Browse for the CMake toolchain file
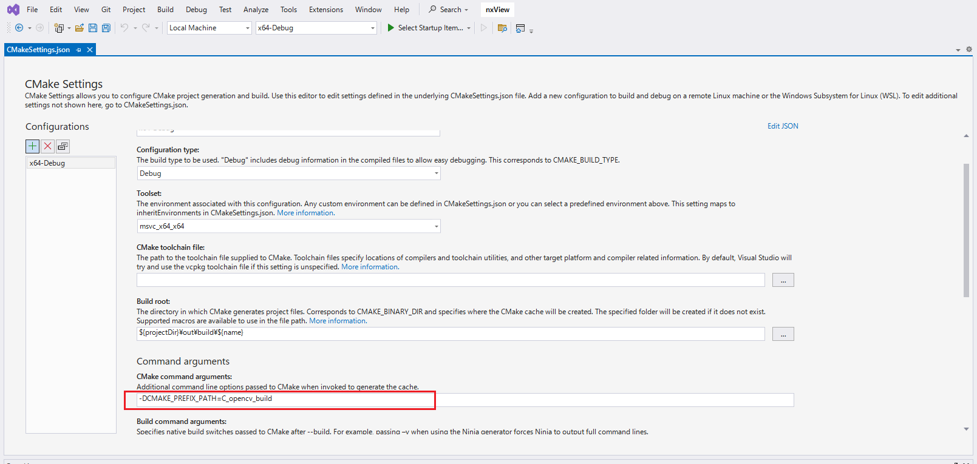Viewport: 977px width, 464px height. 783,280
